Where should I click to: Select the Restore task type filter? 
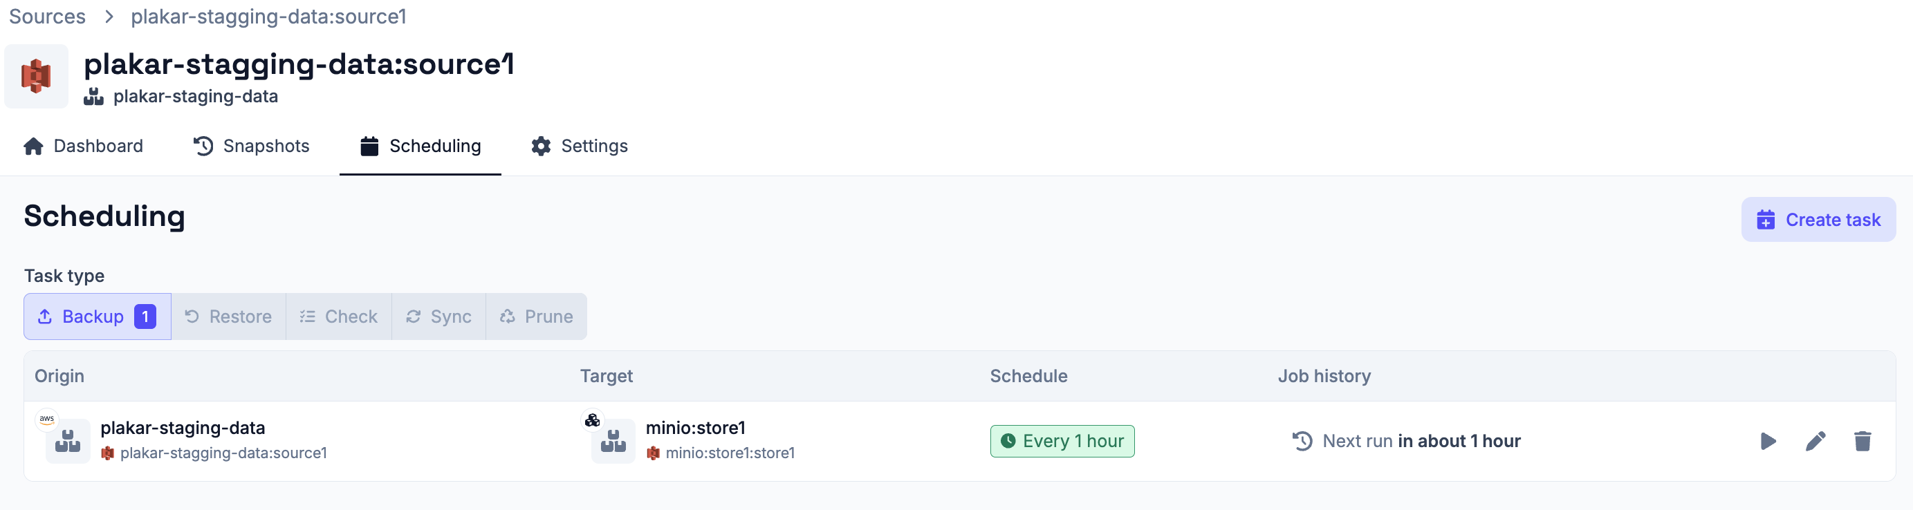point(229,317)
